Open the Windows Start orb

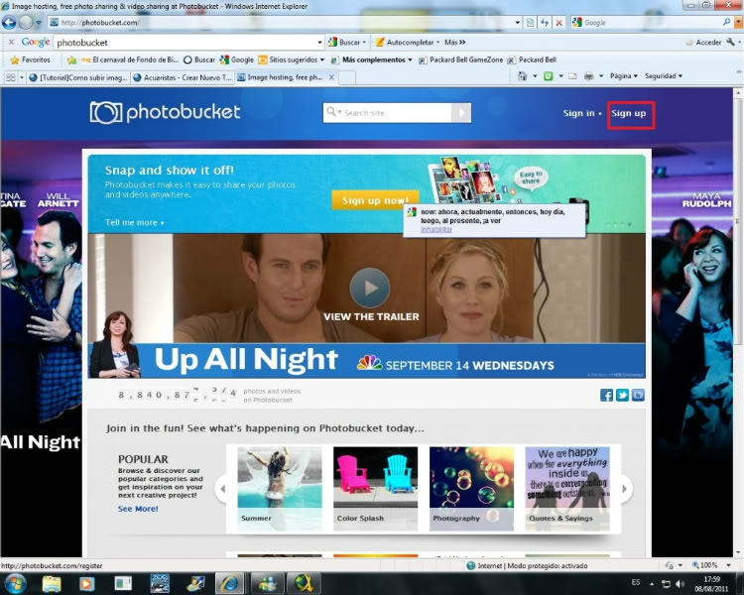(x=15, y=583)
